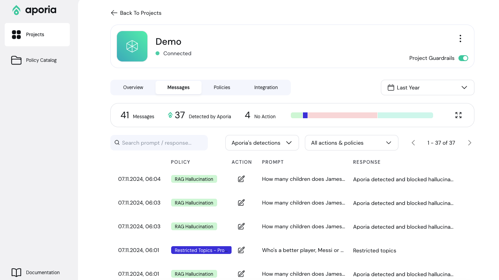Click the POLICY column header
Image resolution: width=499 pixels, height=280 pixels.
(x=180, y=162)
